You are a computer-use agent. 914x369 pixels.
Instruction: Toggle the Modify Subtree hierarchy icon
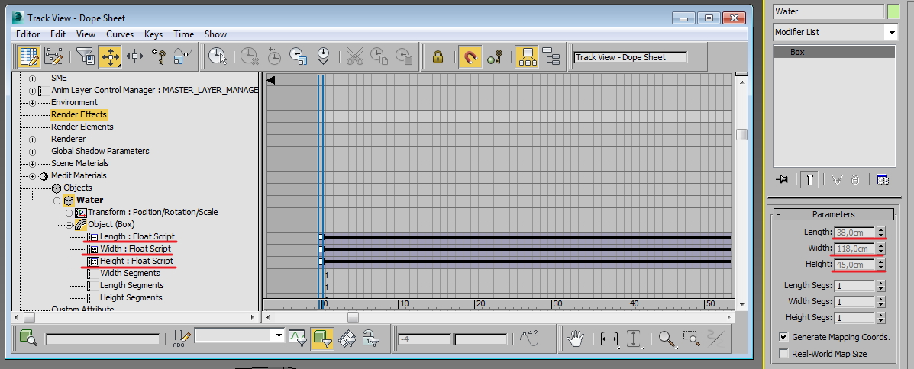[x=527, y=57]
